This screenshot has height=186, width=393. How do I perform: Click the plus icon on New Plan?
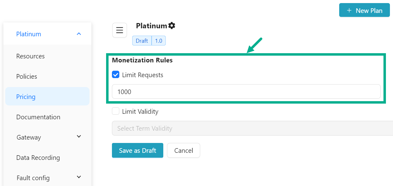(x=349, y=10)
